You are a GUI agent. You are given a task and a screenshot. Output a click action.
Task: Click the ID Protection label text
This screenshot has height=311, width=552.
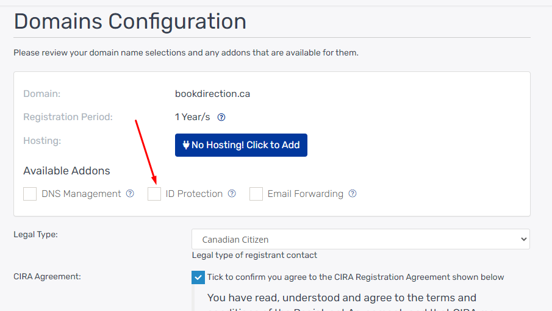pyautogui.click(x=194, y=194)
